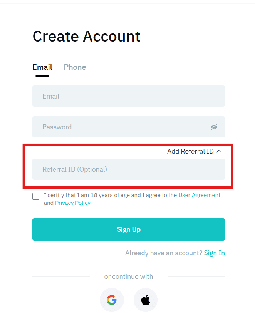Switch to the Phone tab
Image resolution: width=255 pixels, height=313 pixels.
click(x=75, y=67)
